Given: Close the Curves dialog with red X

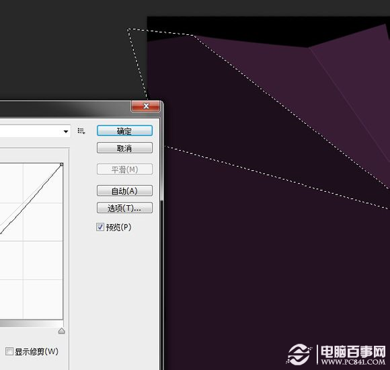Looking at the screenshot, I should (x=145, y=106).
